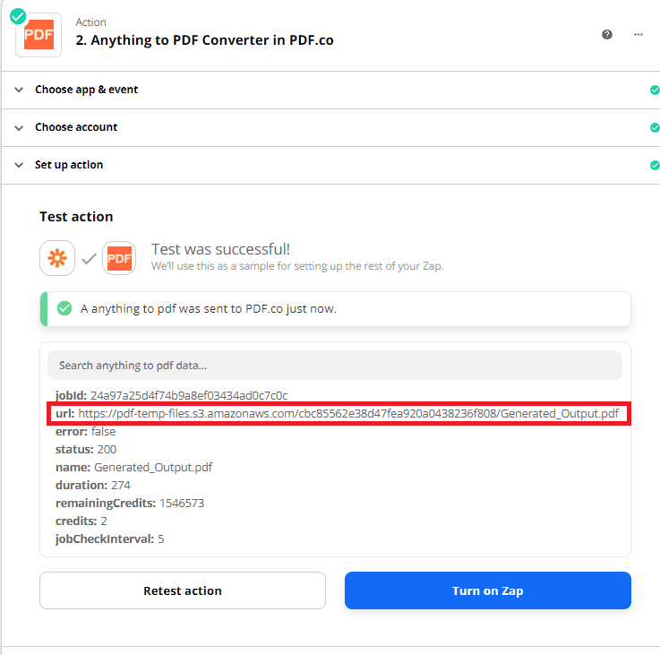Open the three-dot more options menu
Viewport: 660px width, 655px height.
point(639,34)
